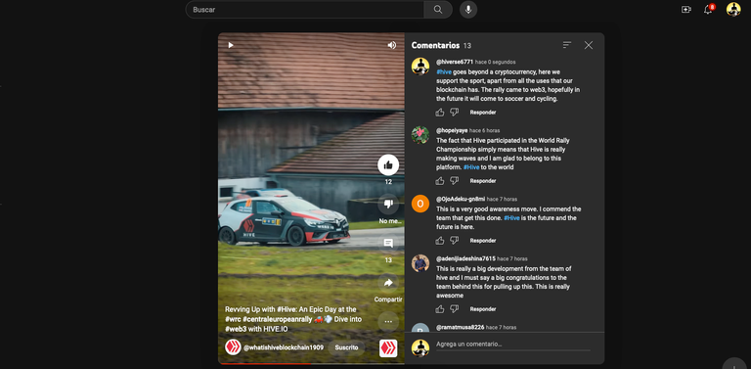
Task: Reply to @OjoAdeku-gn8mi's comment
Action: click(483, 241)
